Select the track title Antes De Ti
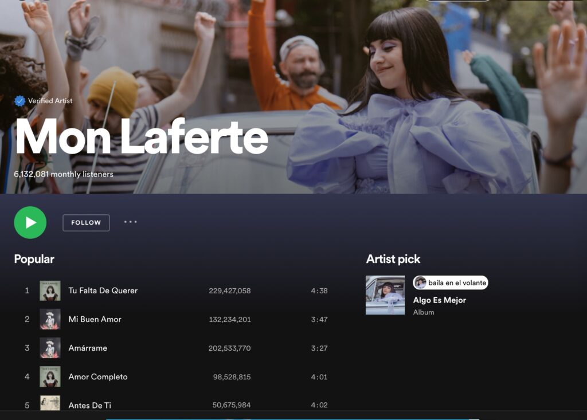The height and width of the screenshot is (420, 587). coord(89,406)
